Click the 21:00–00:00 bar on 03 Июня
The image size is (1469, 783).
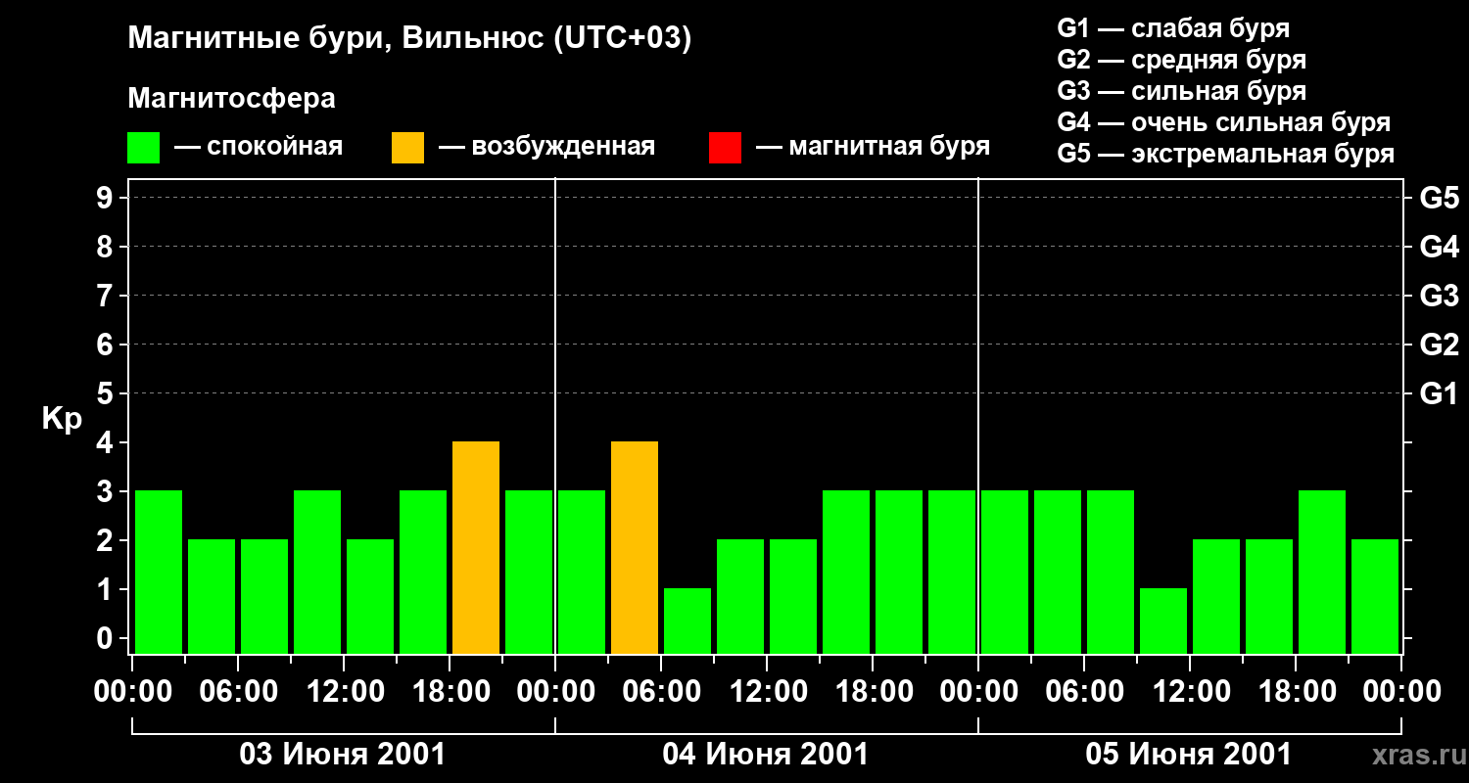(x=529, y=572)
